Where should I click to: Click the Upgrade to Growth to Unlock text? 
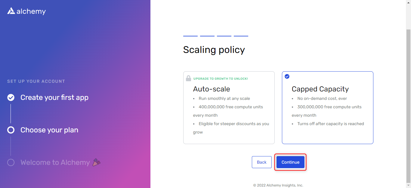[x=221, y=79]
